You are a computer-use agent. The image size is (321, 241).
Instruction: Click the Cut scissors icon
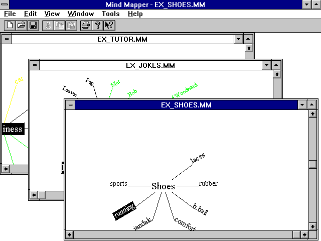[48, 25]
